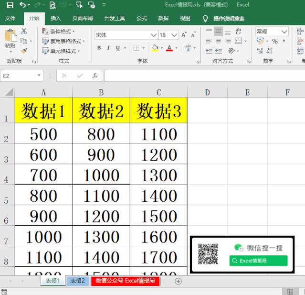Screen dimensions: 305x295
Task: Apply the red font color
Action: pos(169,48)
